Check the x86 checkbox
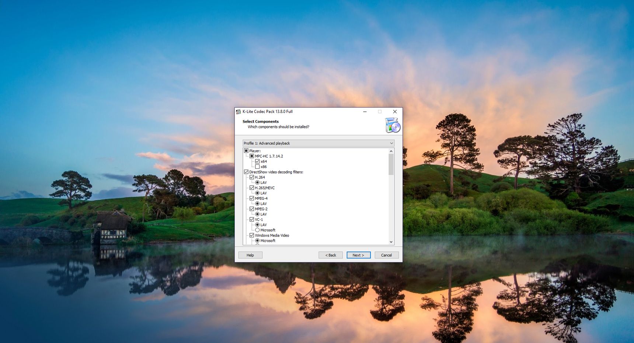This screenshot has height=343, width=634. pos(257,167)
